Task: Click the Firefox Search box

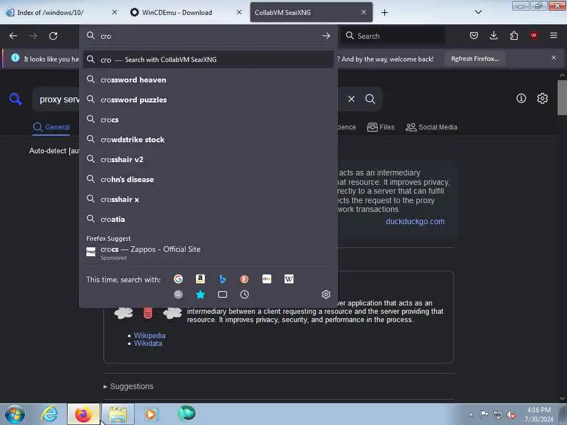Action: click(x=393, y=36)
